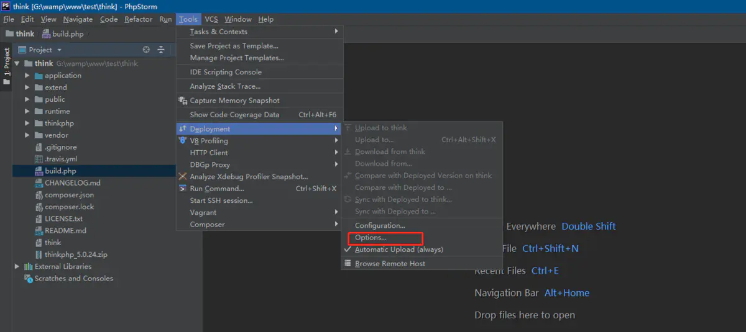Click the Scratches and Consoles icon
This screenshot has height=332, width=746.
(28, 278)
